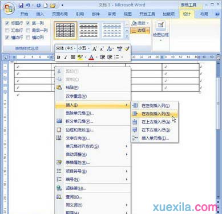Click the tab selector at ruler corner

6,57
